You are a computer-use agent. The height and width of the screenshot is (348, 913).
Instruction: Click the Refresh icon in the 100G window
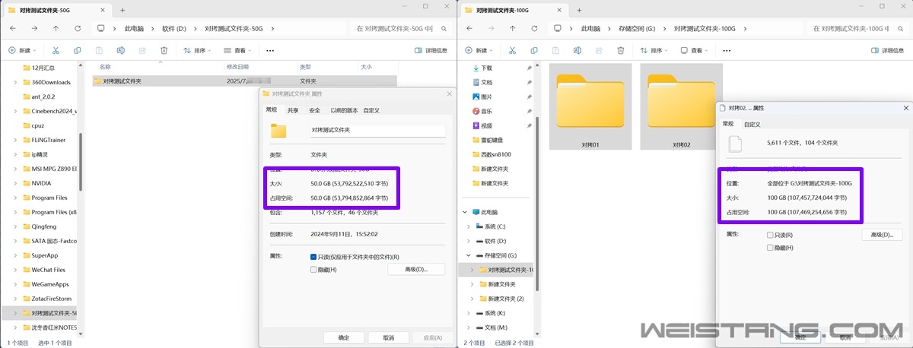pos(535,28)
